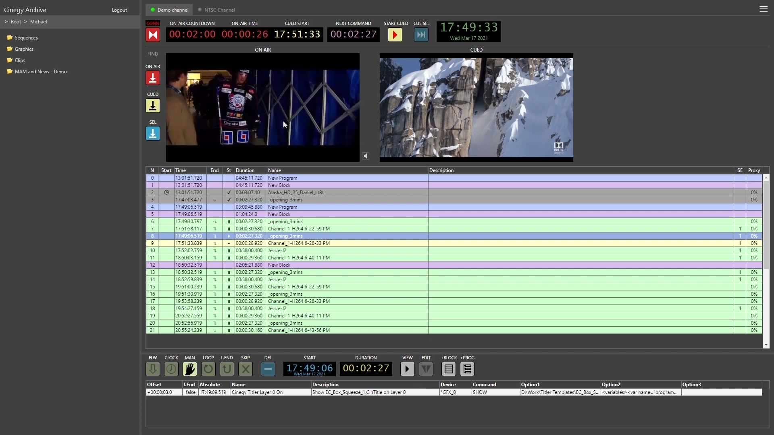Screen dimensions: 774x435
Task: Click the DURATION field 00:02:27
Action: [x=366, y=369]
